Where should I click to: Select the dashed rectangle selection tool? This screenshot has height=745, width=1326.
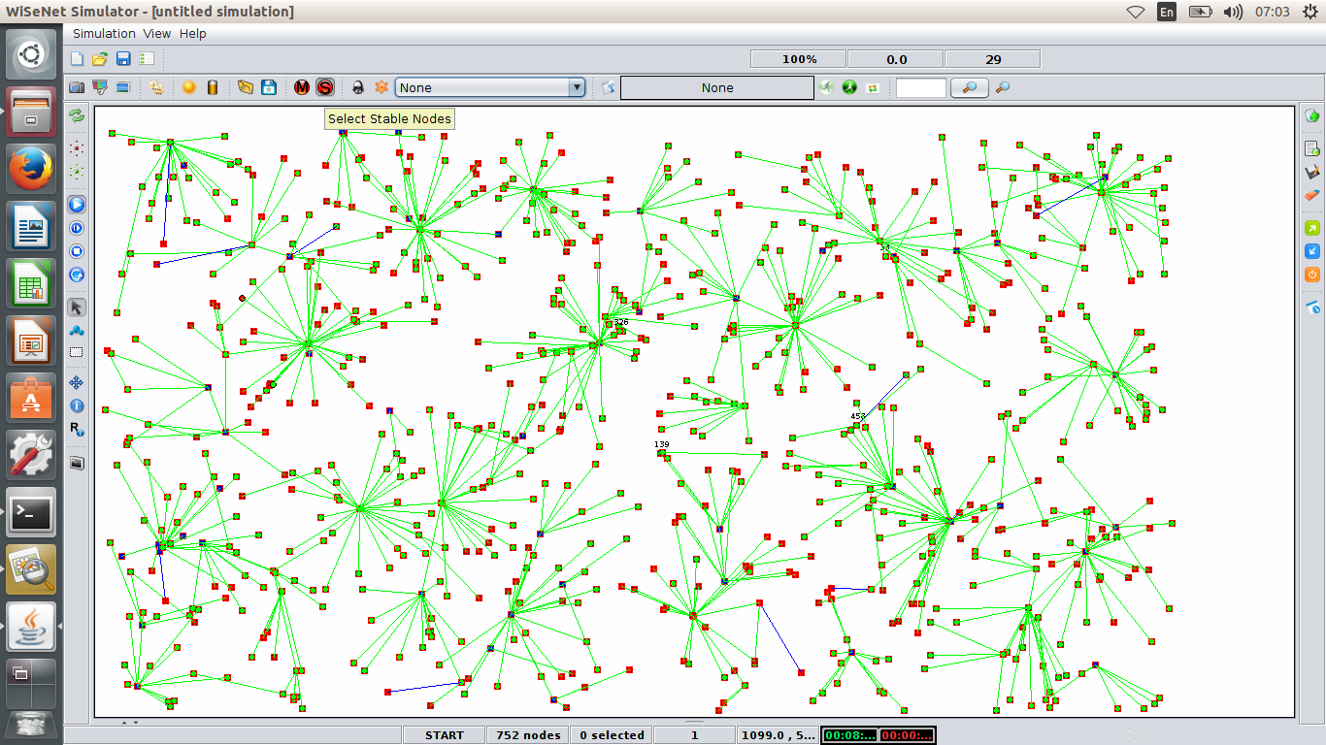click(77, 353)
